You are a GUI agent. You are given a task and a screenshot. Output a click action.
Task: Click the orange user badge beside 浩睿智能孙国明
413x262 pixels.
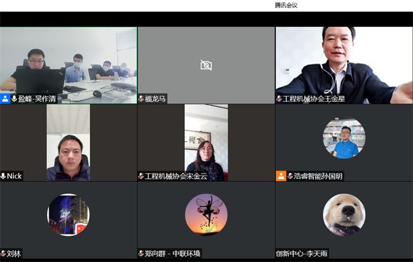pyautogui.click(x=281, y=176)
